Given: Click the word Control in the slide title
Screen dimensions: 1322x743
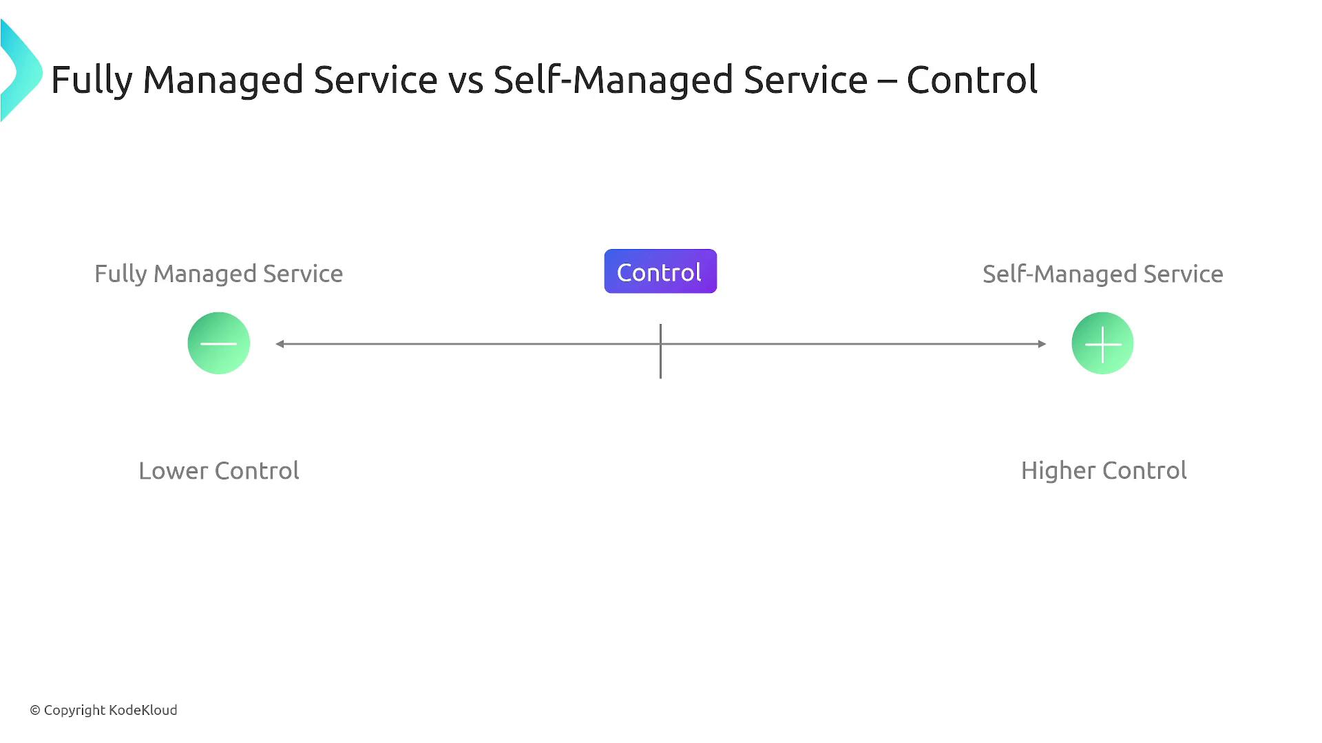Looking at the screenshot, I should tap(971, 80).
